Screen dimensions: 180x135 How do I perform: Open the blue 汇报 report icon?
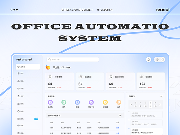coord(77,102)
